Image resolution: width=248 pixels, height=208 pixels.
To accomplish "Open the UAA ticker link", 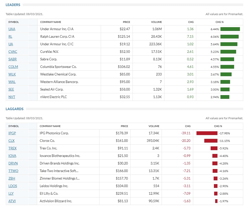I will click(12, 29).
